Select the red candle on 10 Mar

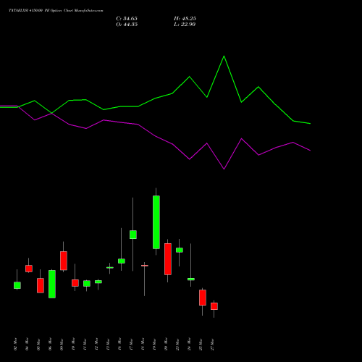tap(75, 283)
